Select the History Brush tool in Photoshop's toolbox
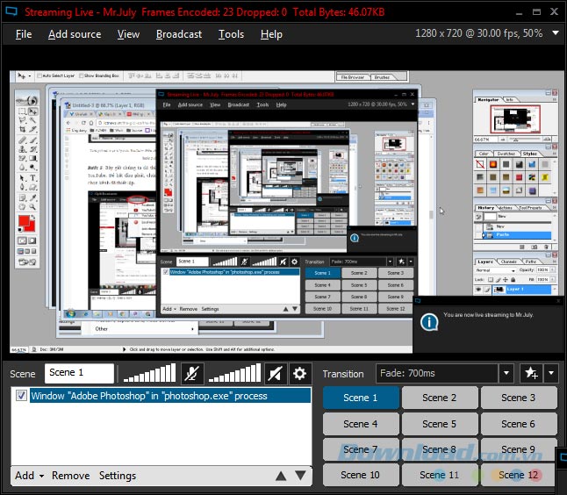 coord(32,149)
